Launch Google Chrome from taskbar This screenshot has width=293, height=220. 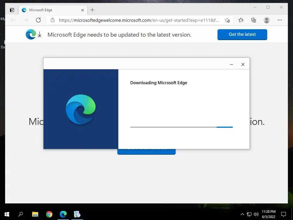coord(49,214)
